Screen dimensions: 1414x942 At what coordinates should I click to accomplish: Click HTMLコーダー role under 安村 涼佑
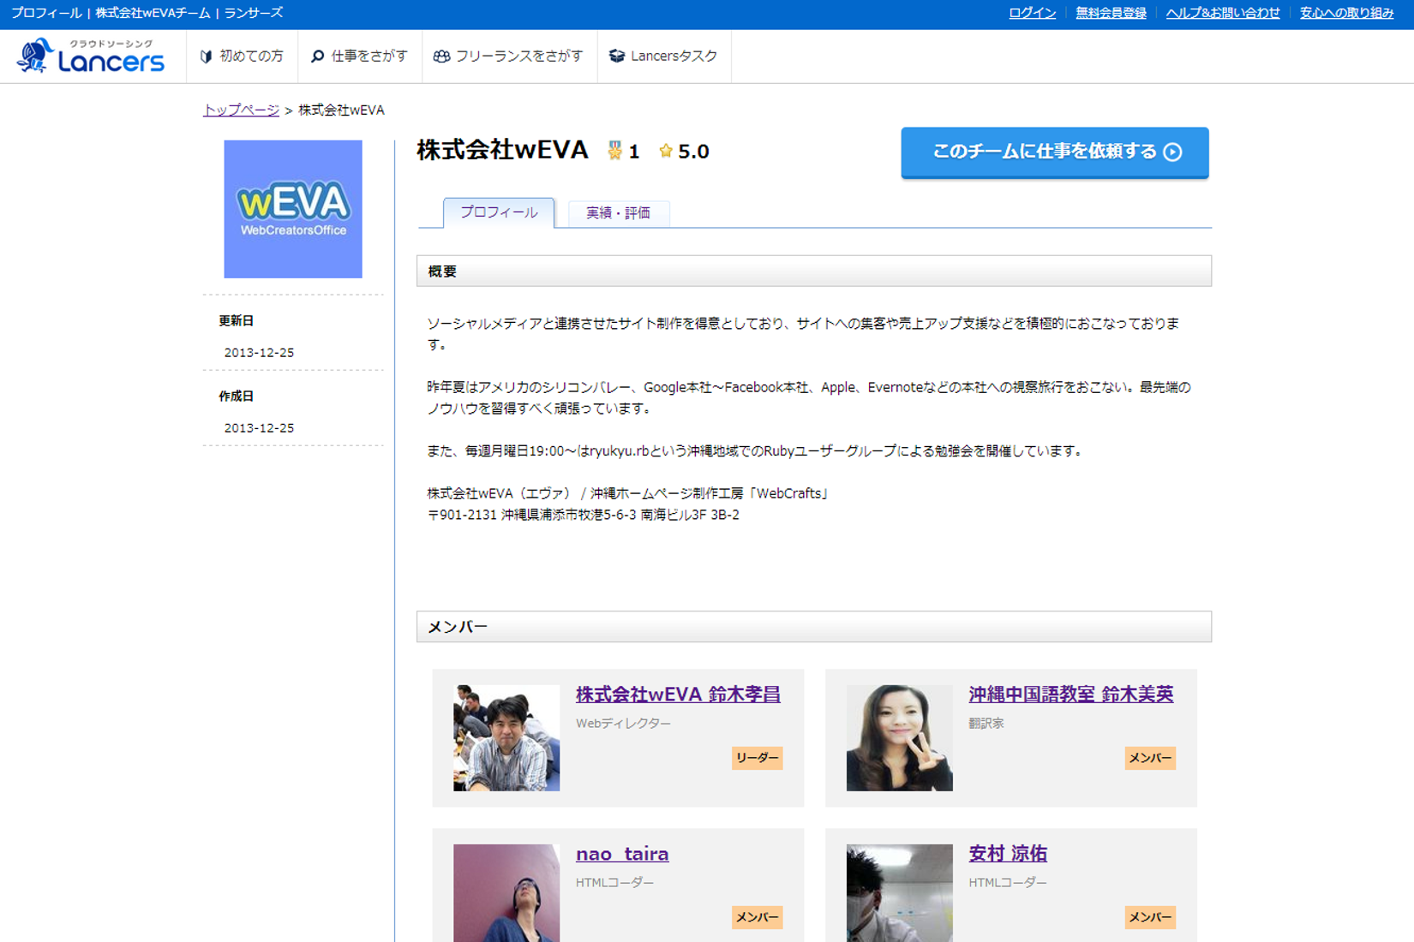[x=1008, y=883]
